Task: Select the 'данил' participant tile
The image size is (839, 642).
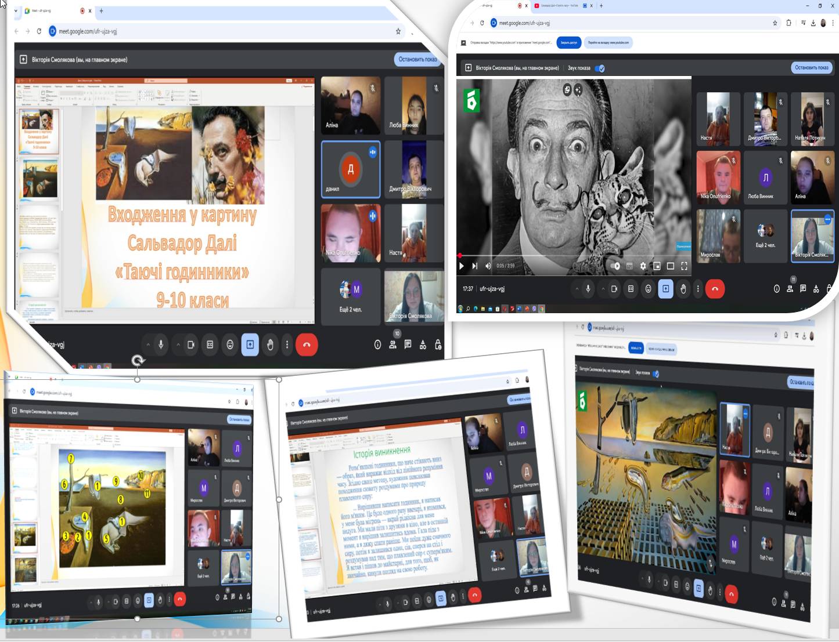Action: 351,169
